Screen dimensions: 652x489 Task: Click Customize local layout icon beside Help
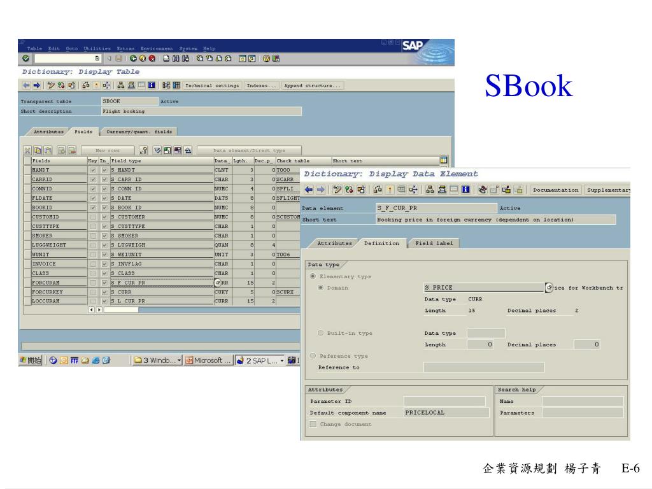tap(276, 59)
